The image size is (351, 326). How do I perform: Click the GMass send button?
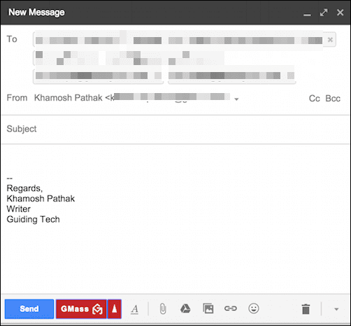(81, 309)
